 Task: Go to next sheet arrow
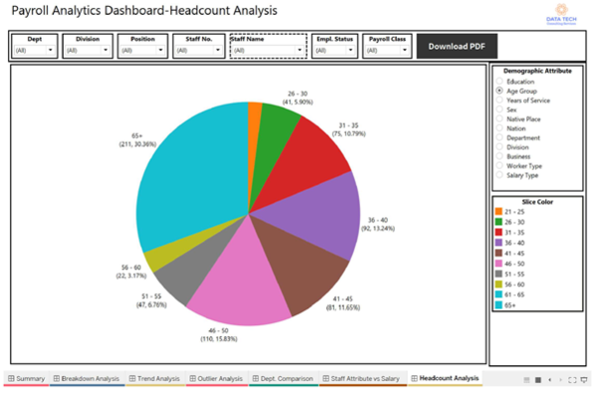coord(560,380)
